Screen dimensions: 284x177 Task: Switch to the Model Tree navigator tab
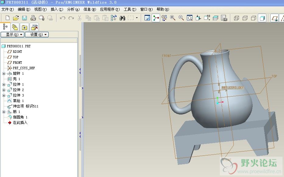5,27
